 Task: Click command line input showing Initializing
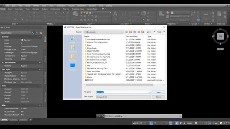143,116
